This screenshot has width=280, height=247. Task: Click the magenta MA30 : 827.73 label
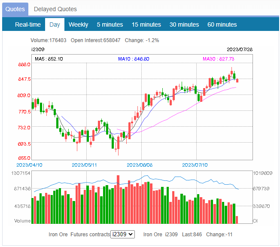[x=218, y=59]
